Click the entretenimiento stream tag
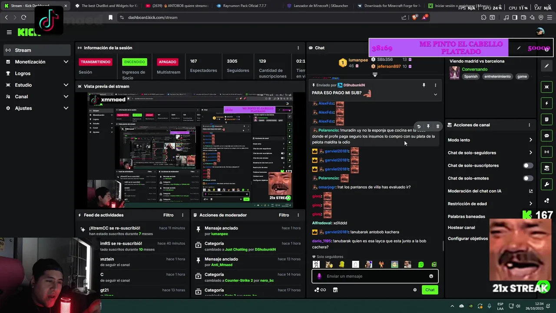Viewport: 556px width, 313px height. (x=497, y=77)
